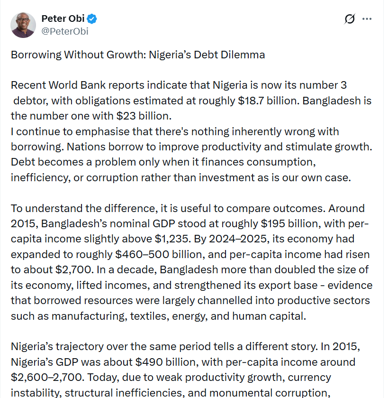Open the Grok explain-post icon
The image size is (388, 398).
tap(350, 19)
